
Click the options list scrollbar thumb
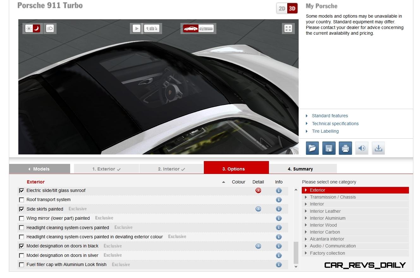click(296, 253)
